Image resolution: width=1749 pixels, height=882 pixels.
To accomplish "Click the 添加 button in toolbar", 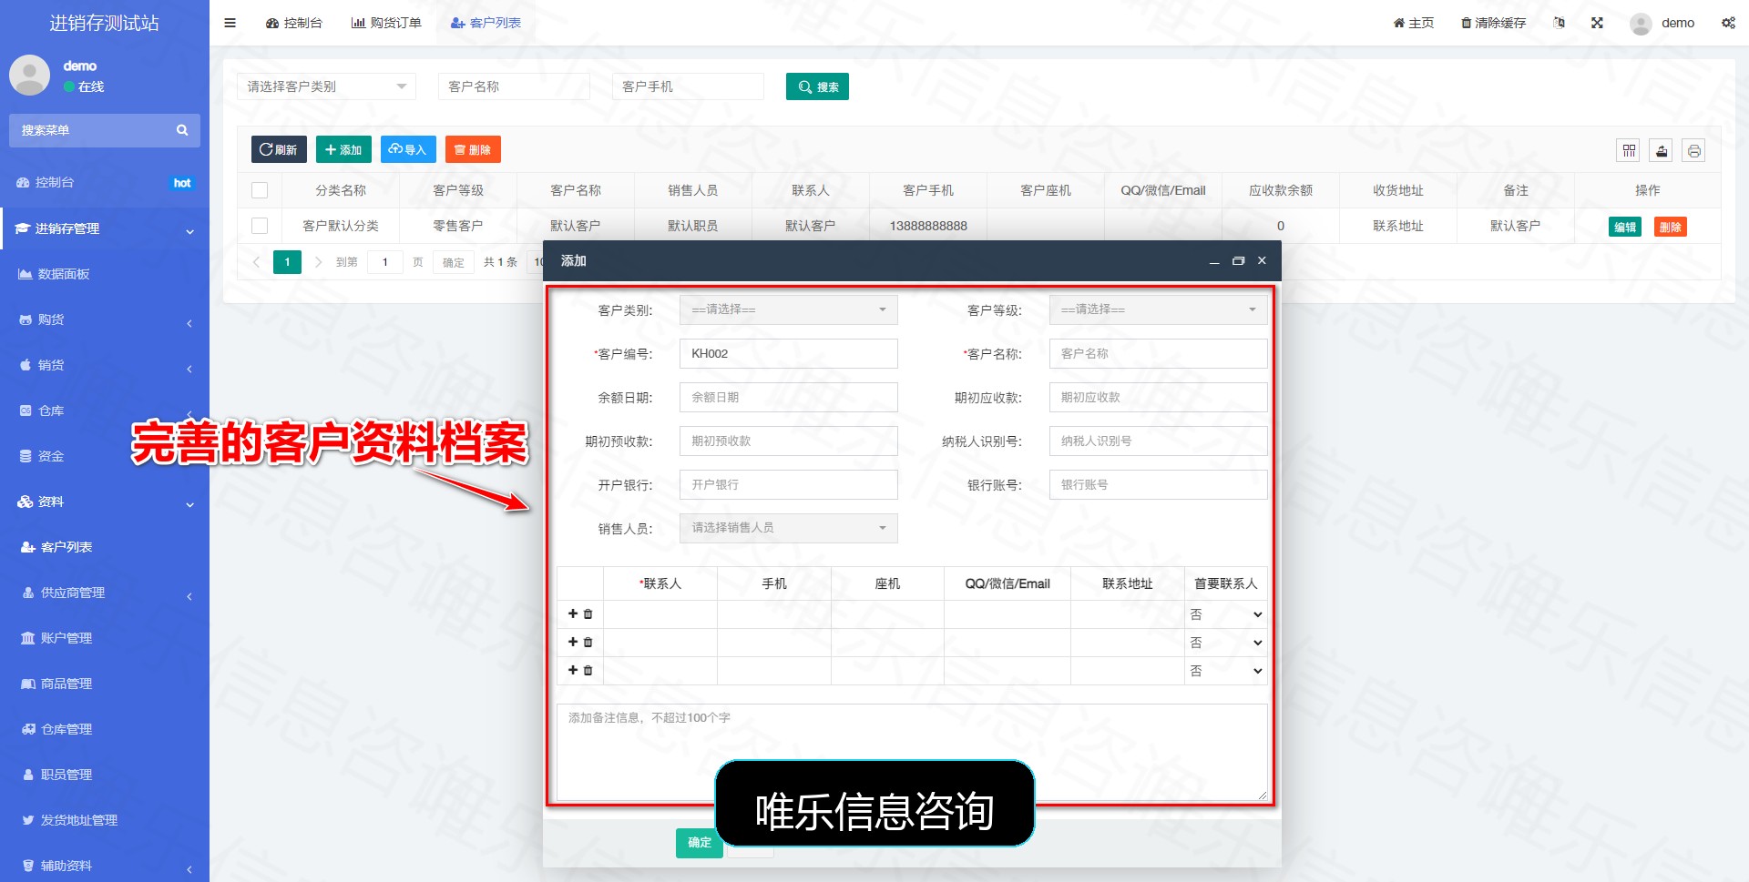I will pos(343,149).
